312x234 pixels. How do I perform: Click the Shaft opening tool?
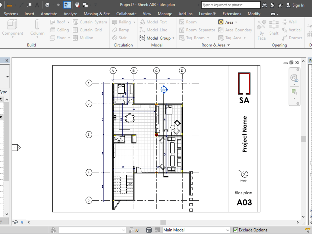coord(274,28)
